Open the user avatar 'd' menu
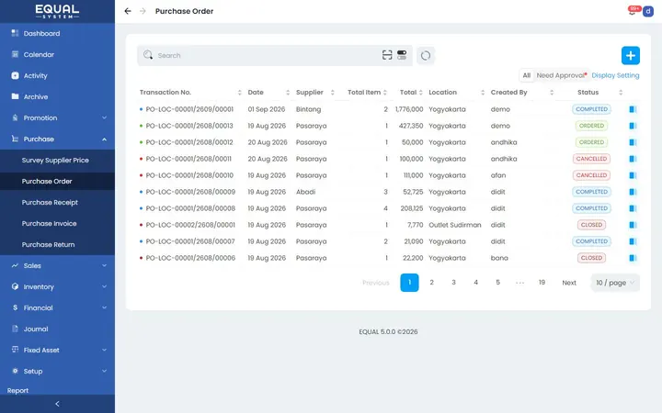The height and width of the screenshot is (413, 662). coord(648,11)
